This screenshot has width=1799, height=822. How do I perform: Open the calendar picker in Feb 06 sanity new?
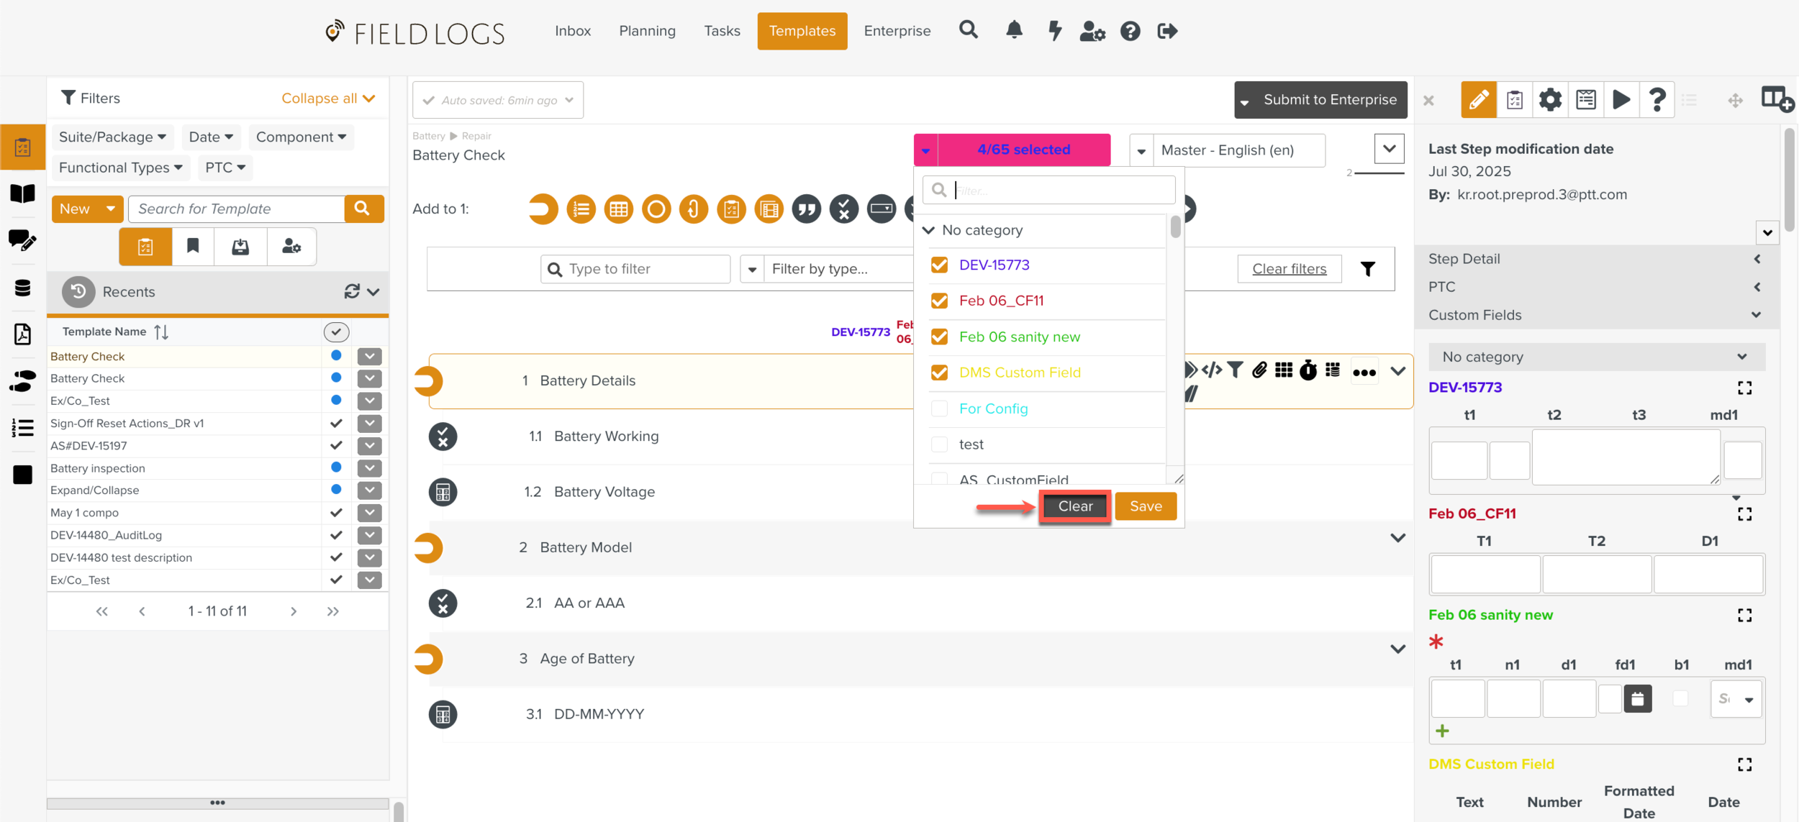pos(1638,698)
